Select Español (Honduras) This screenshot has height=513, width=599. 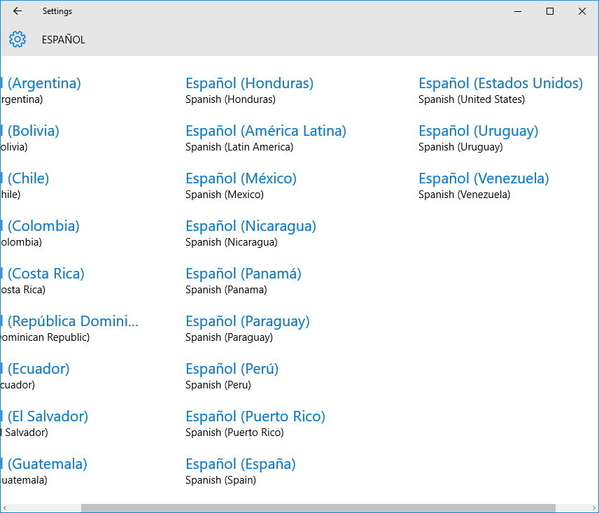coord(251,83)
